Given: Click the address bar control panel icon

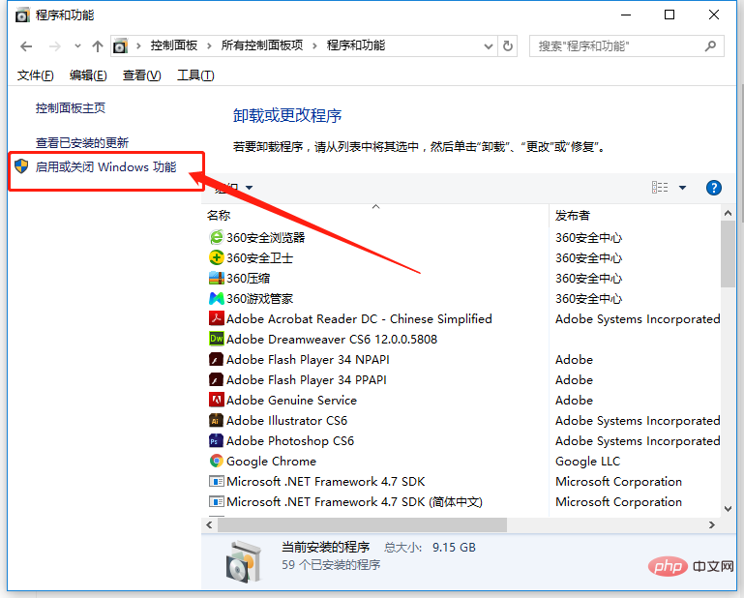Looking at the screenshot, I should 120,46.
